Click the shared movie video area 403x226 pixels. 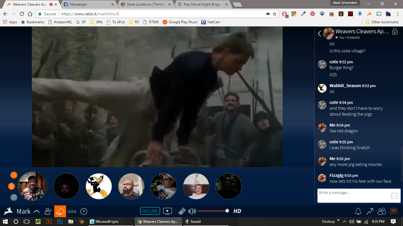(x=157, y=97)
